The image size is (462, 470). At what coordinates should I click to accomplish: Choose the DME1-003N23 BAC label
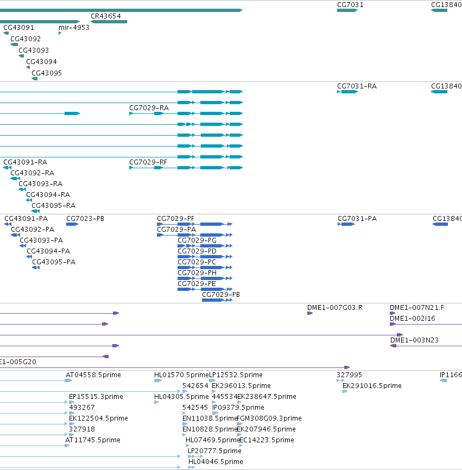coord(414,340)
